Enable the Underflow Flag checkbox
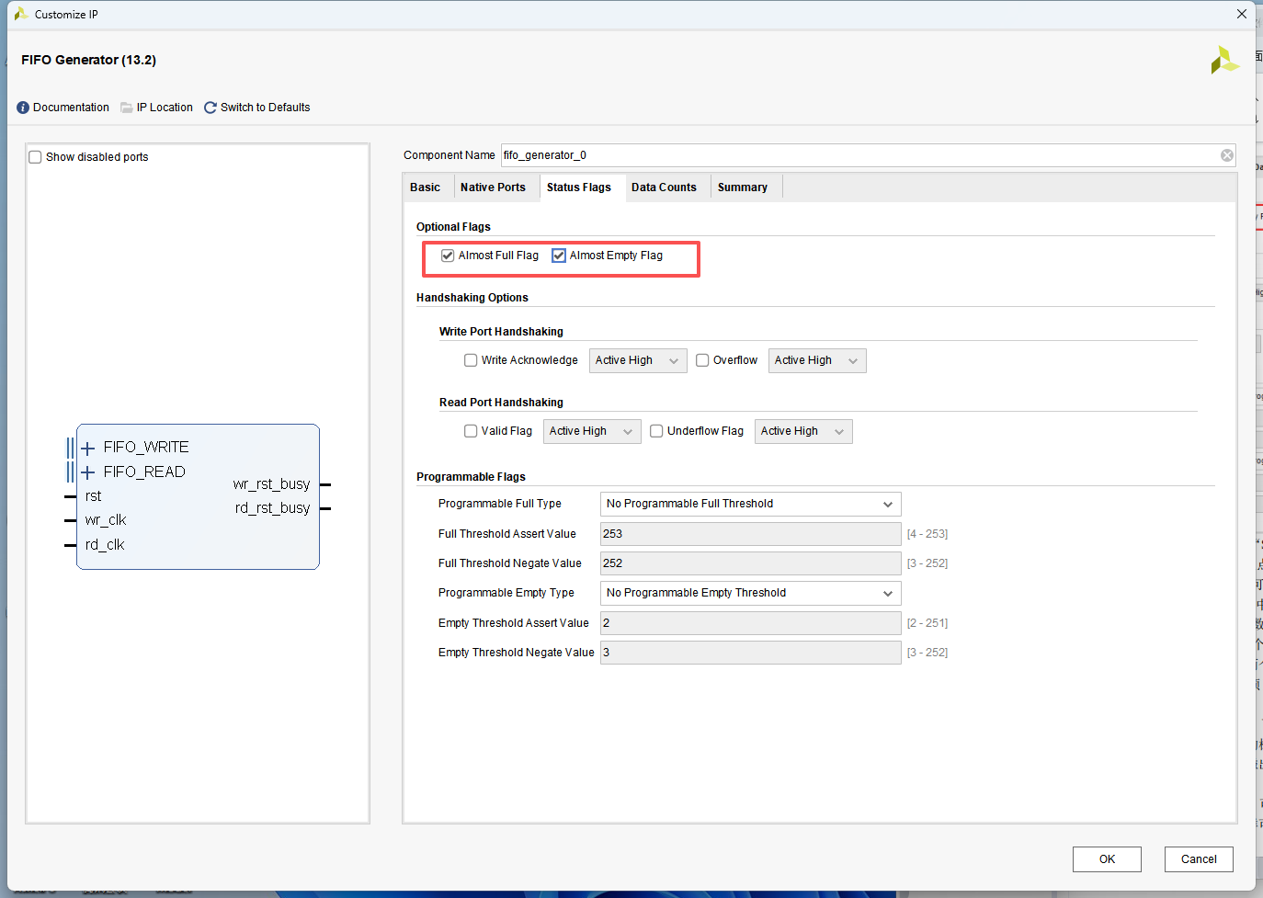Image resolution: width=1263 pixels, height=898 pixels. (656, 431)
